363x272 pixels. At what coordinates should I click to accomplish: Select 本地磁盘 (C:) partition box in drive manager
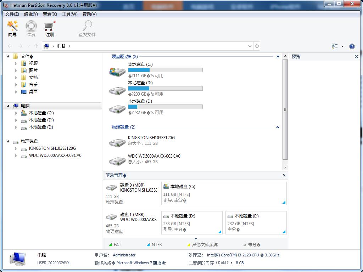(224, 193)
